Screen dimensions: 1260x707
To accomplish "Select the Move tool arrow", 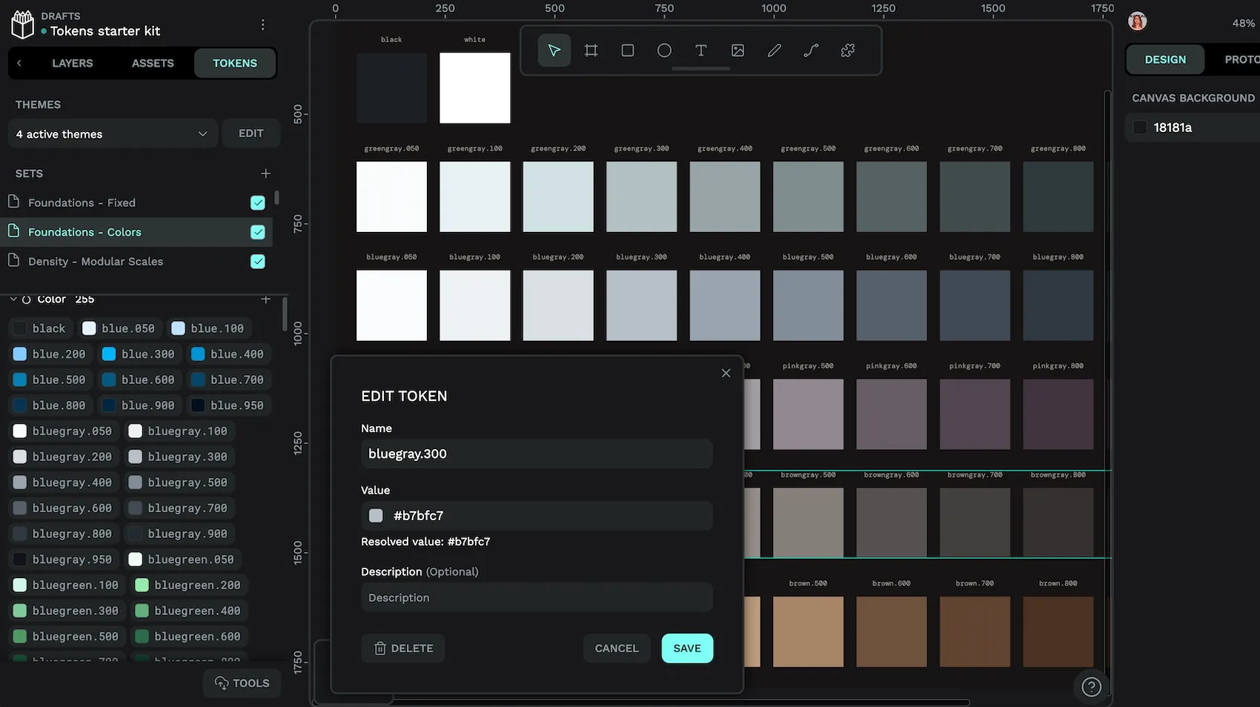I will (x=554, y=50).
